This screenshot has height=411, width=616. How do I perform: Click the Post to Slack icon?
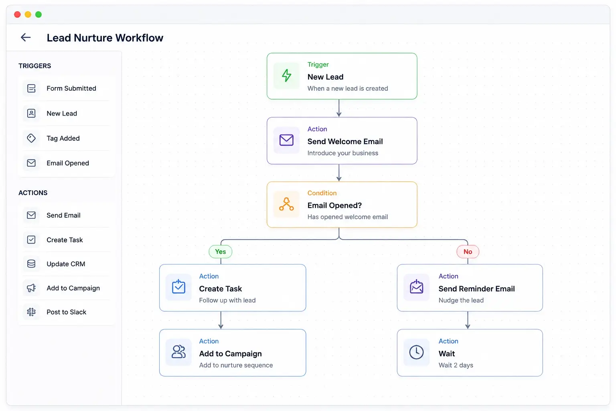pos(31,312)
